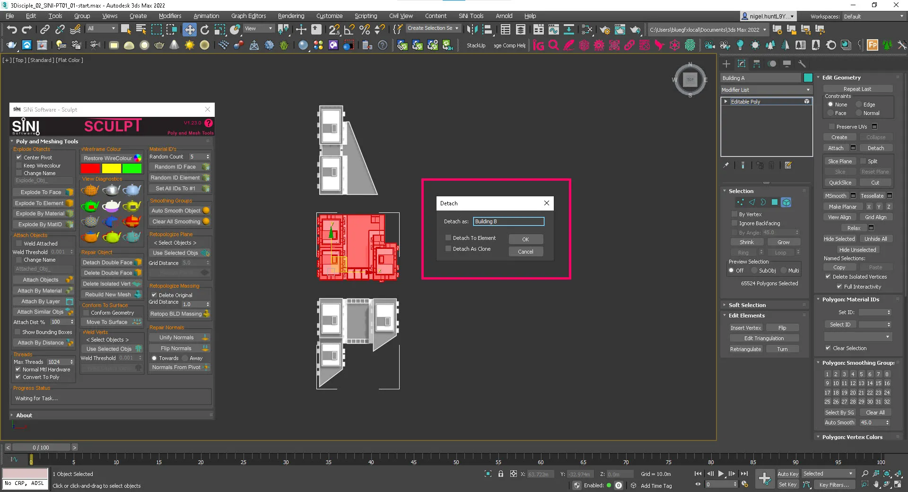Click the SiNi Sculpt help icon
908x492 pixels.
tap(209, 123)
